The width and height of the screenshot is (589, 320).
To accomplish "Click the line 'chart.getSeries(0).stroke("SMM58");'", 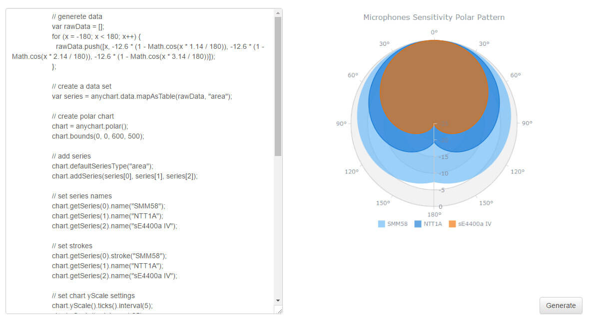I will pos(109,256).
